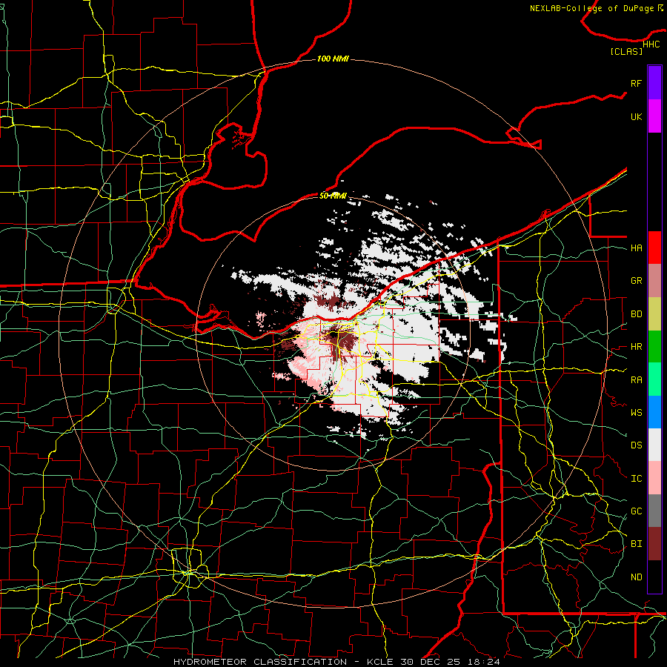Select the brown BI legend swatch
Screen dimensions: 667x667
pos(654,544)
